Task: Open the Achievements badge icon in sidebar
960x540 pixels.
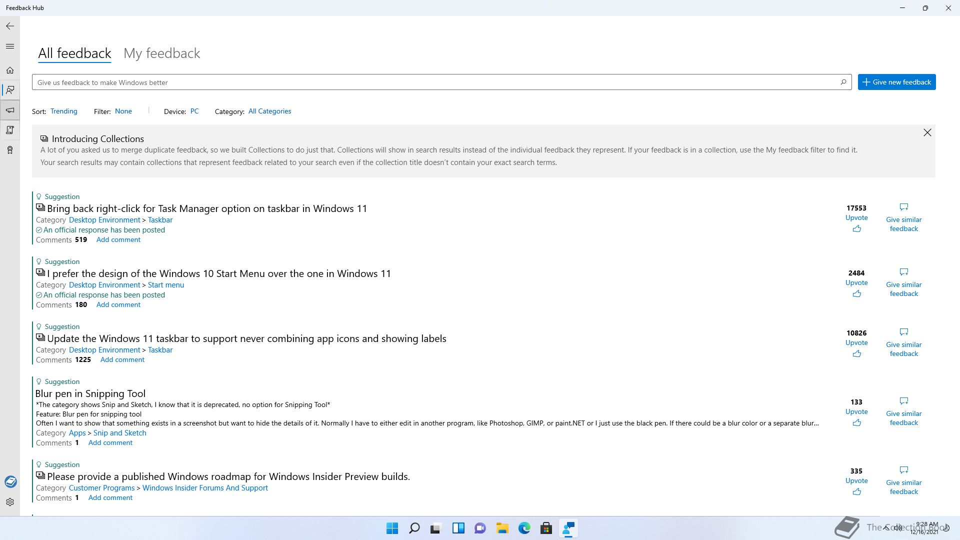Action: tap(10, 150)
